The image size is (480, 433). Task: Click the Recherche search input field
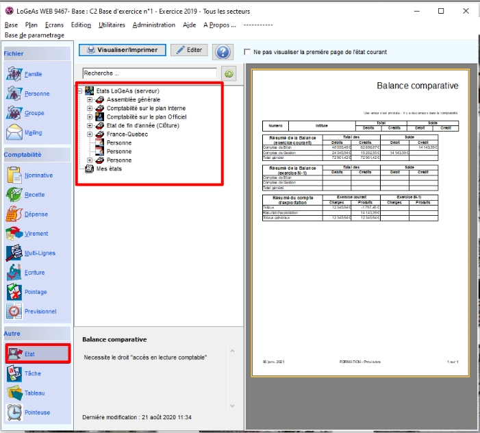click(149, 73)
